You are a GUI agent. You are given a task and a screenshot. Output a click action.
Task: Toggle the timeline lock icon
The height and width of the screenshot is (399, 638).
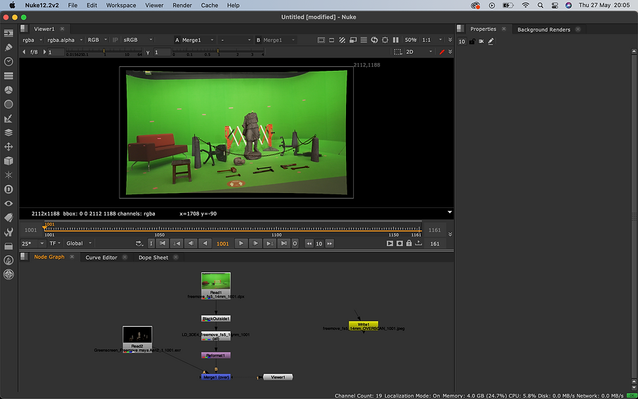tap(409, 243)
